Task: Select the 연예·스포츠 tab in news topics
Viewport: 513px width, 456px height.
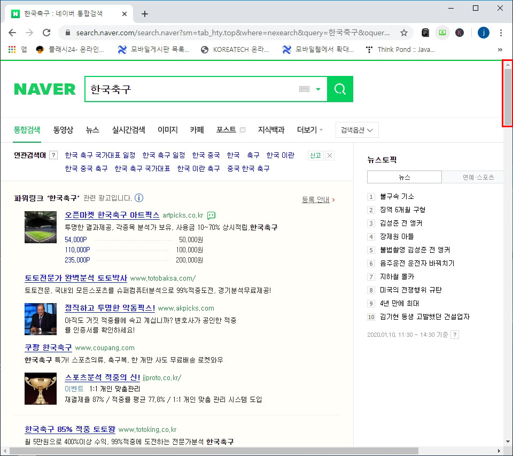Action: 473,177
